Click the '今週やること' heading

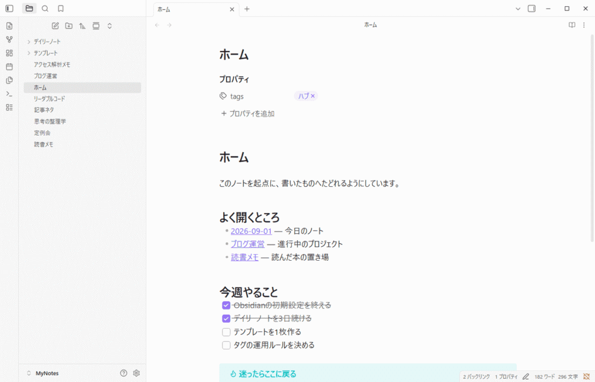(249, 292)
